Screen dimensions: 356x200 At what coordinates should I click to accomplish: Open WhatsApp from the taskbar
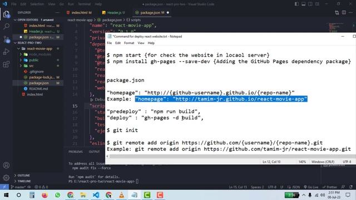[x=57, y=195]
